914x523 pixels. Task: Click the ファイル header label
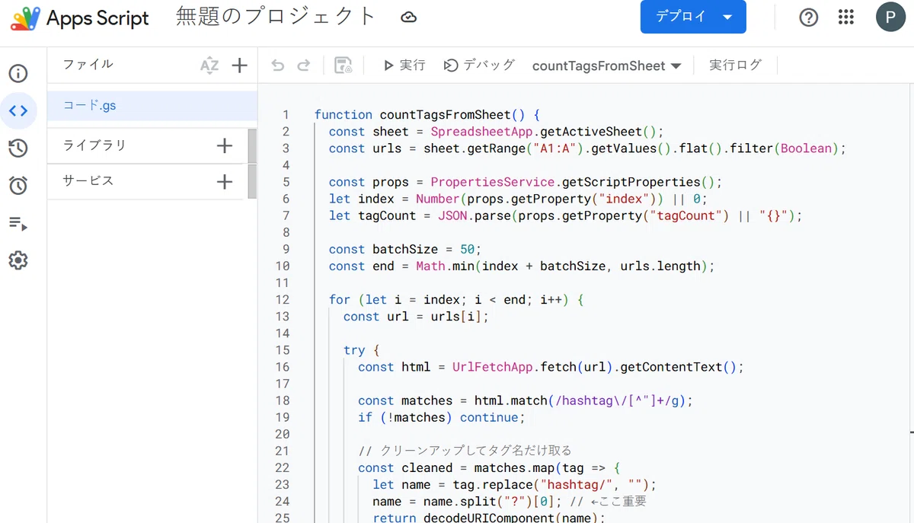click(x=88, y=65)
